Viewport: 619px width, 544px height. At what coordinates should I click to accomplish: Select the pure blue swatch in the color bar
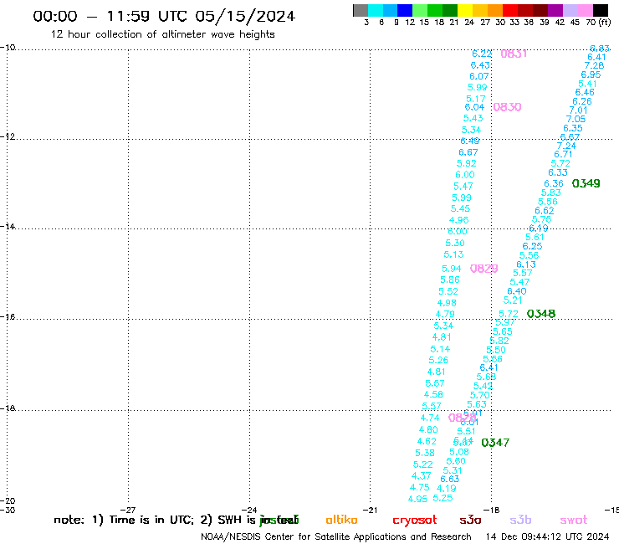coord(405,10)
